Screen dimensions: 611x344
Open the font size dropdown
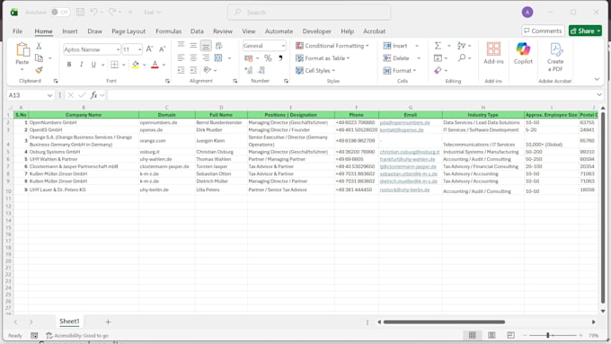139,49
